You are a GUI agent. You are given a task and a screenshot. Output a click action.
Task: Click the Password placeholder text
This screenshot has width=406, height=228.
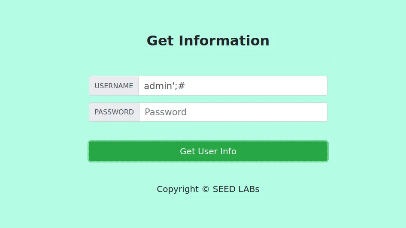tap(165, 112)
